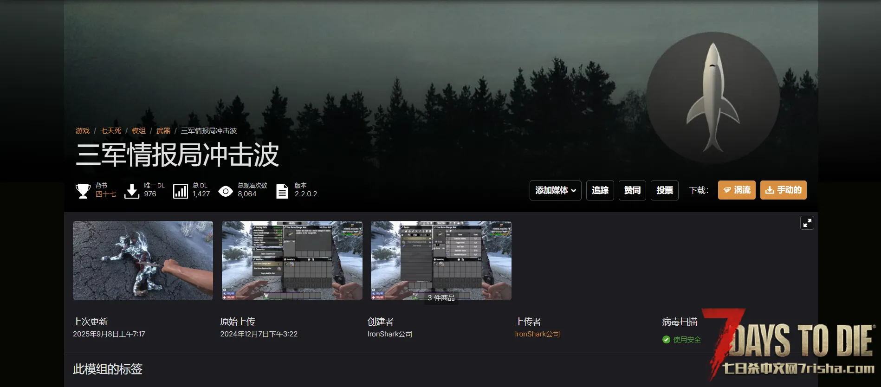Screen dimensions: 881x387
Task: Click the total views eye icon
Action: coord(226,191)
